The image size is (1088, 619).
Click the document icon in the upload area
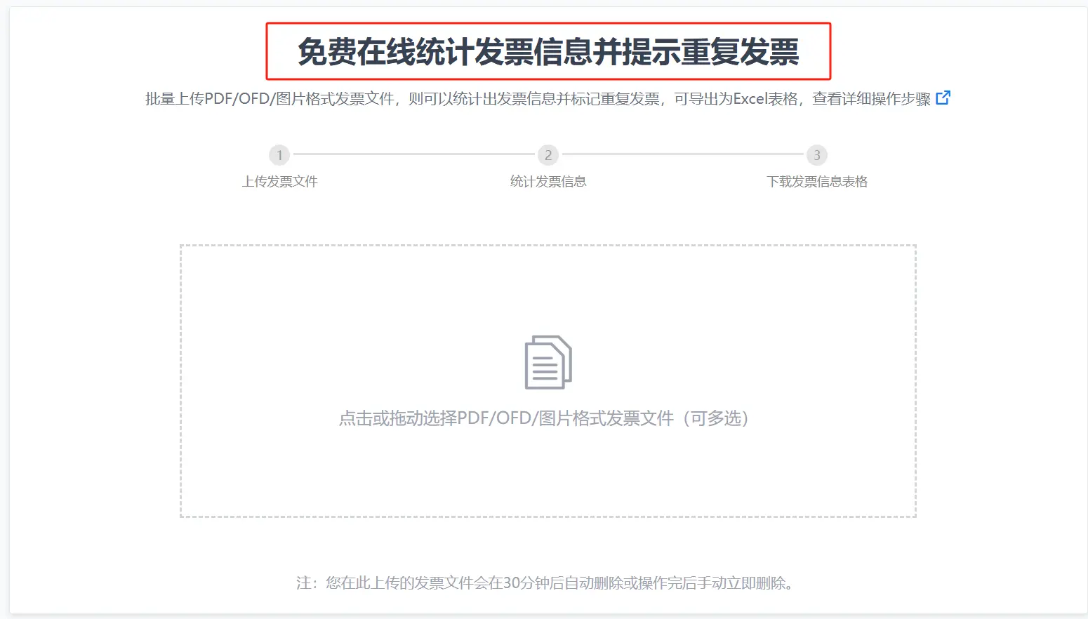click(548, 362)
